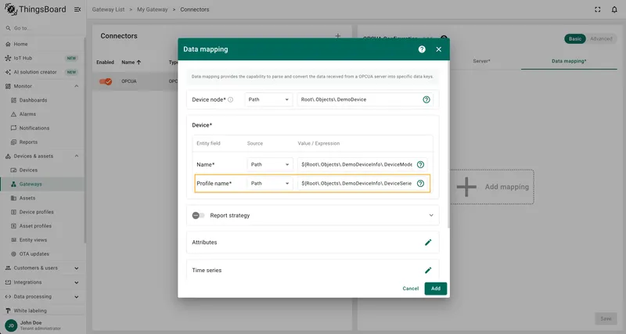Toggle OPCUA connector enabled switch
The height and width of the screenshot is (334, 626).
106,81
